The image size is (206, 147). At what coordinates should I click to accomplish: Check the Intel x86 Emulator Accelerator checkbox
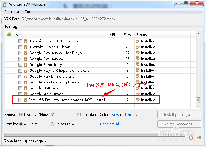click(x=20, y=100)
